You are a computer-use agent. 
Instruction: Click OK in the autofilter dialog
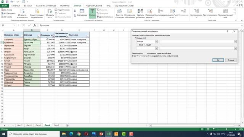pyautogui.click(x=218, y=60)
